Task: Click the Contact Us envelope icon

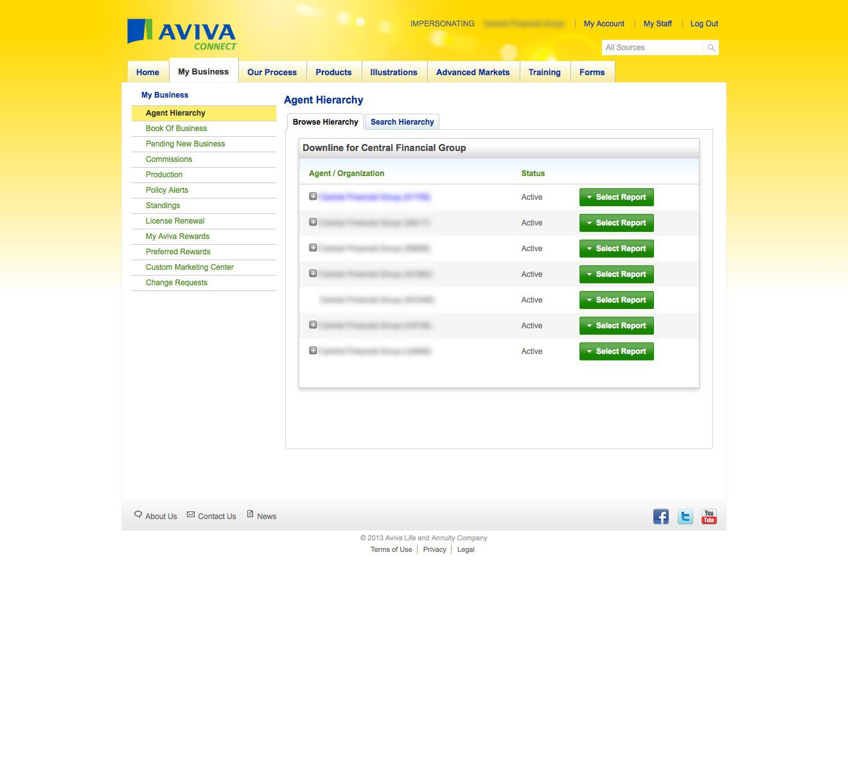Action: click(x=191, y=515)
